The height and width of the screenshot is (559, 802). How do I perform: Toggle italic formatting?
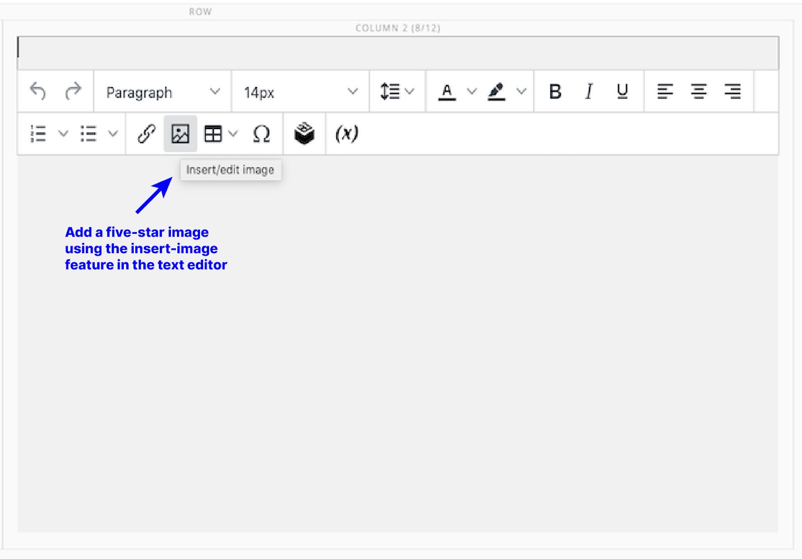pos(588,92)
